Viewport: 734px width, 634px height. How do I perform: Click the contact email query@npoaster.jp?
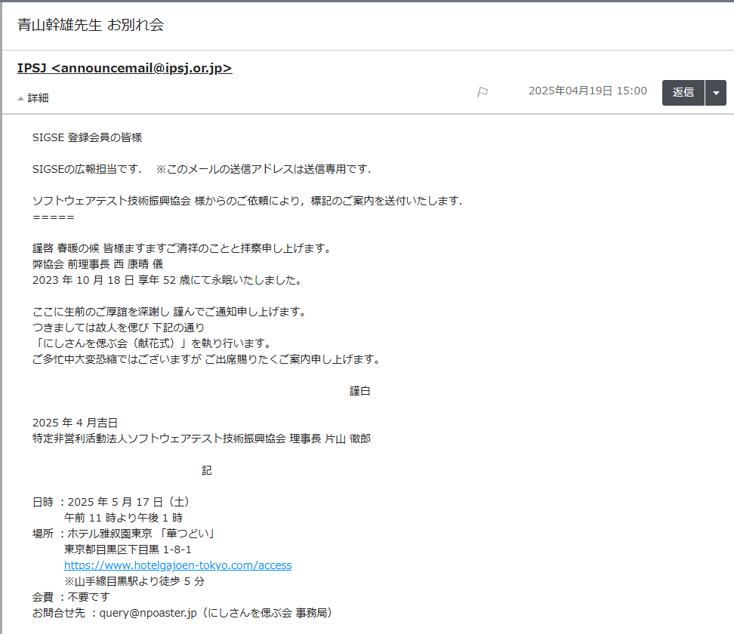tap(148, 613)
